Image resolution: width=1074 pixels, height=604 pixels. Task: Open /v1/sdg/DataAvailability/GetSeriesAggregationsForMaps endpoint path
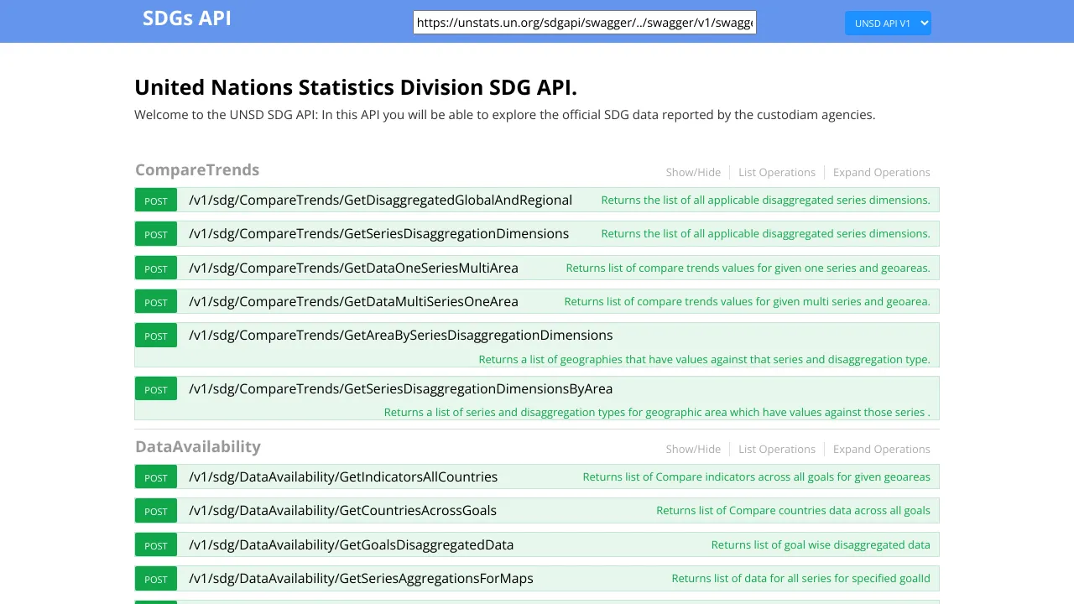click(x=361, y=578)
